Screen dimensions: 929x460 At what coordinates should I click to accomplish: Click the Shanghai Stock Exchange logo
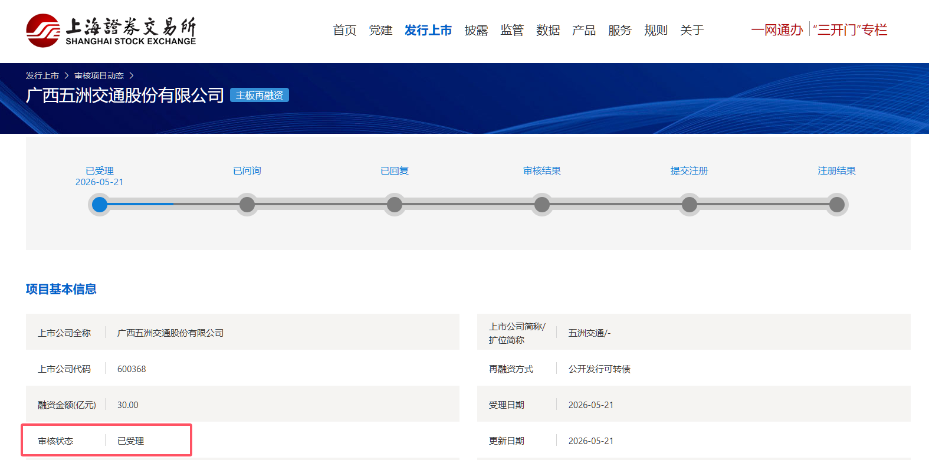111,31
